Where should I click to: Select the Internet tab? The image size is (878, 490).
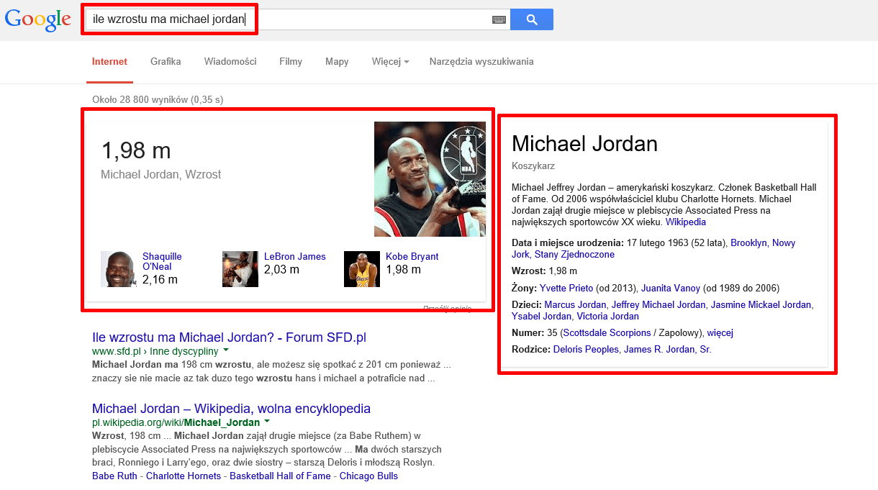click(x=109, y=62)
